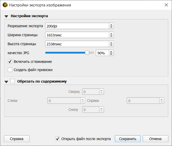Image resolution: width=172 pixels, height=146 pixels.
Task: Decrease export resolution with down arrow
Action: click(111, 27)
